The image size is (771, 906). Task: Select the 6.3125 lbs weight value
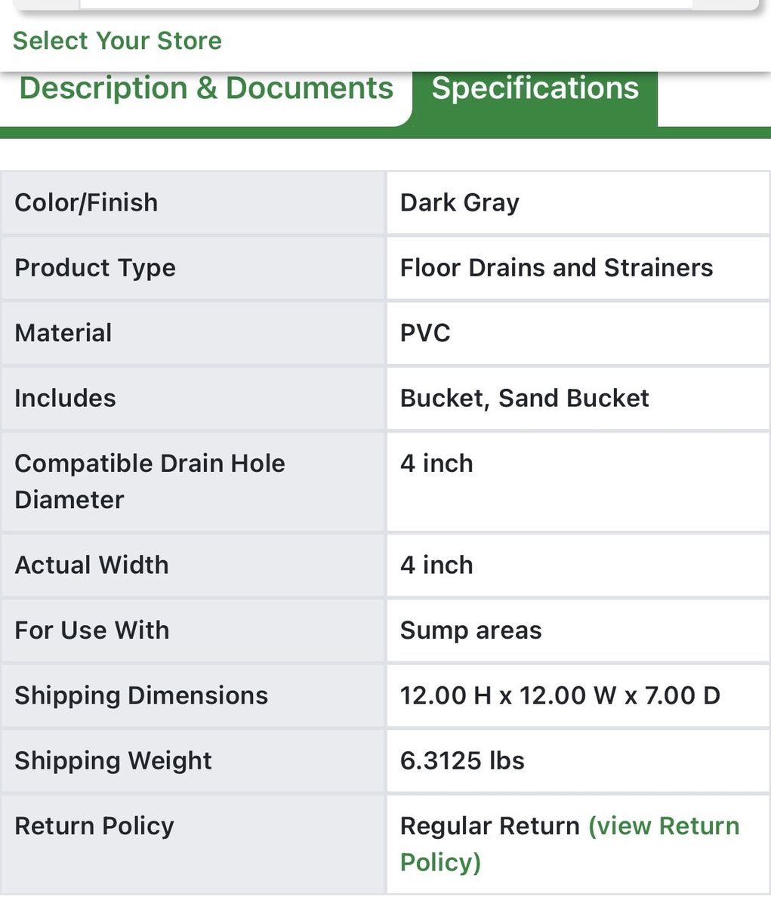pyautogui.click(x=462, y=761)
